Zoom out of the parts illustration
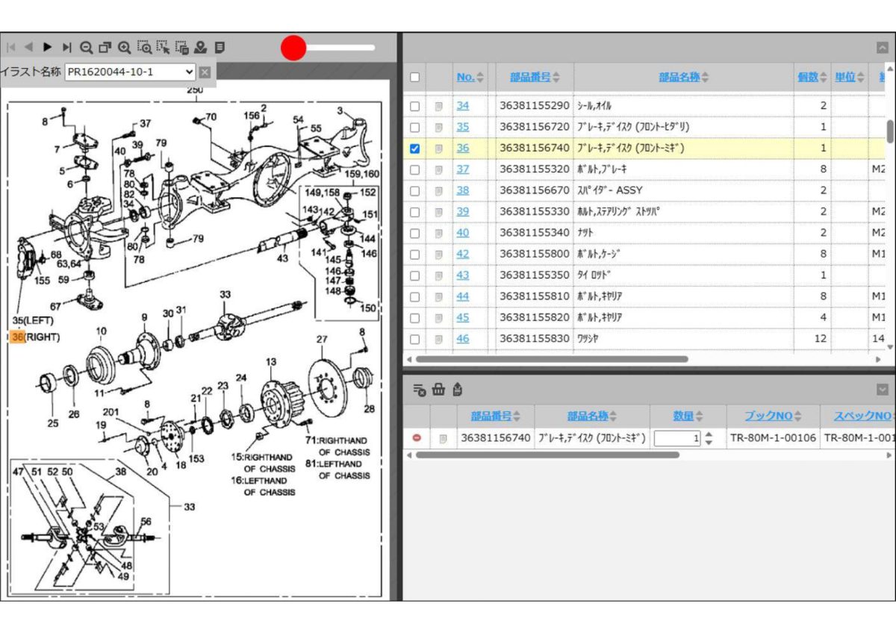 [86, 47]
